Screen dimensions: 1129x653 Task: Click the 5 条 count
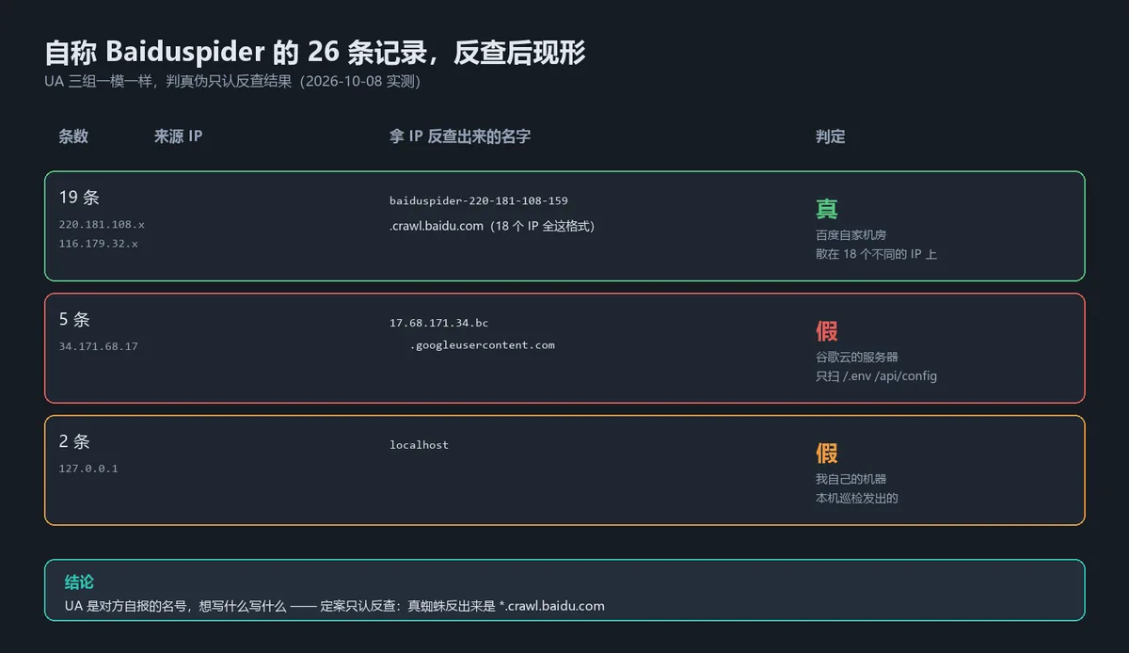click(74, 320)
